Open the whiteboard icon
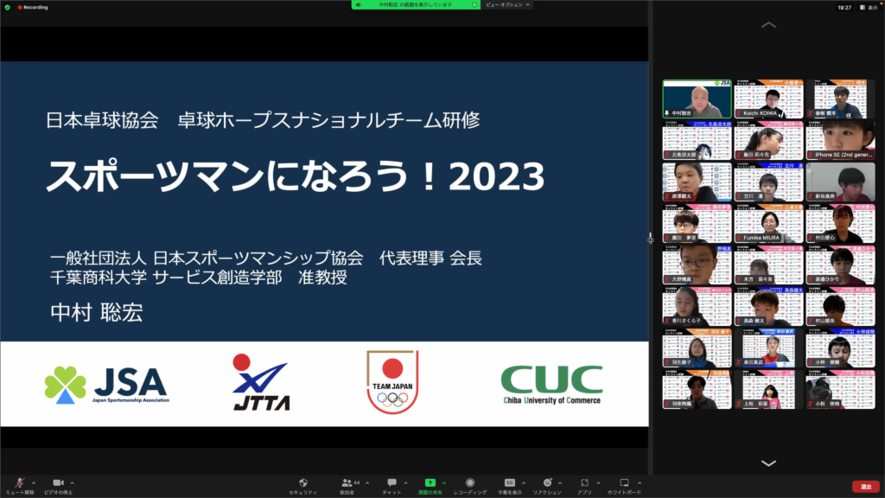 pyautogui.click(x=624, y=482)
